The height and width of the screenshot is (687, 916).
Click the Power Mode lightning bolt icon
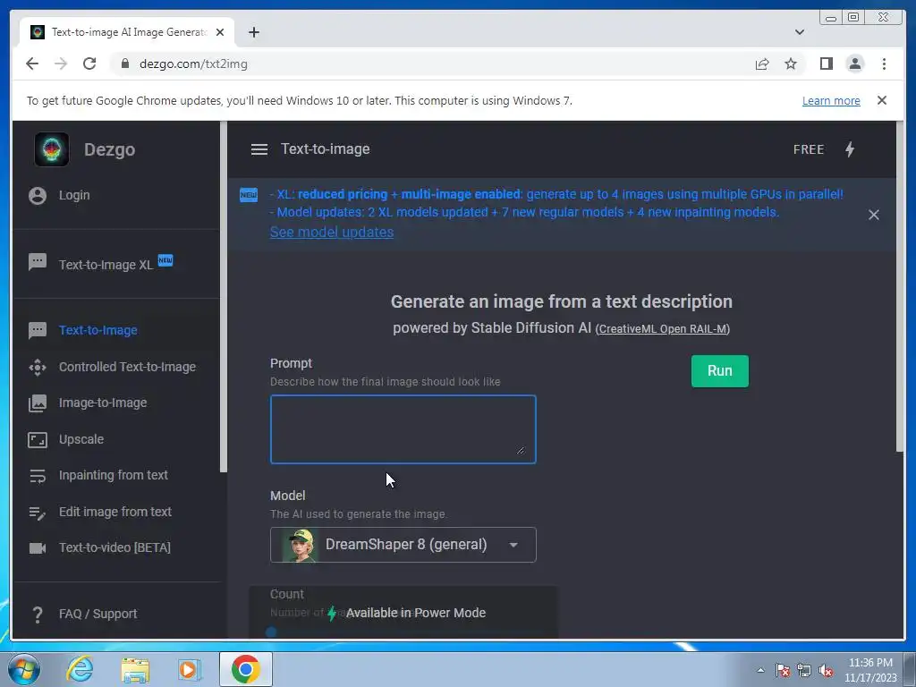click(x=850, y=149)
